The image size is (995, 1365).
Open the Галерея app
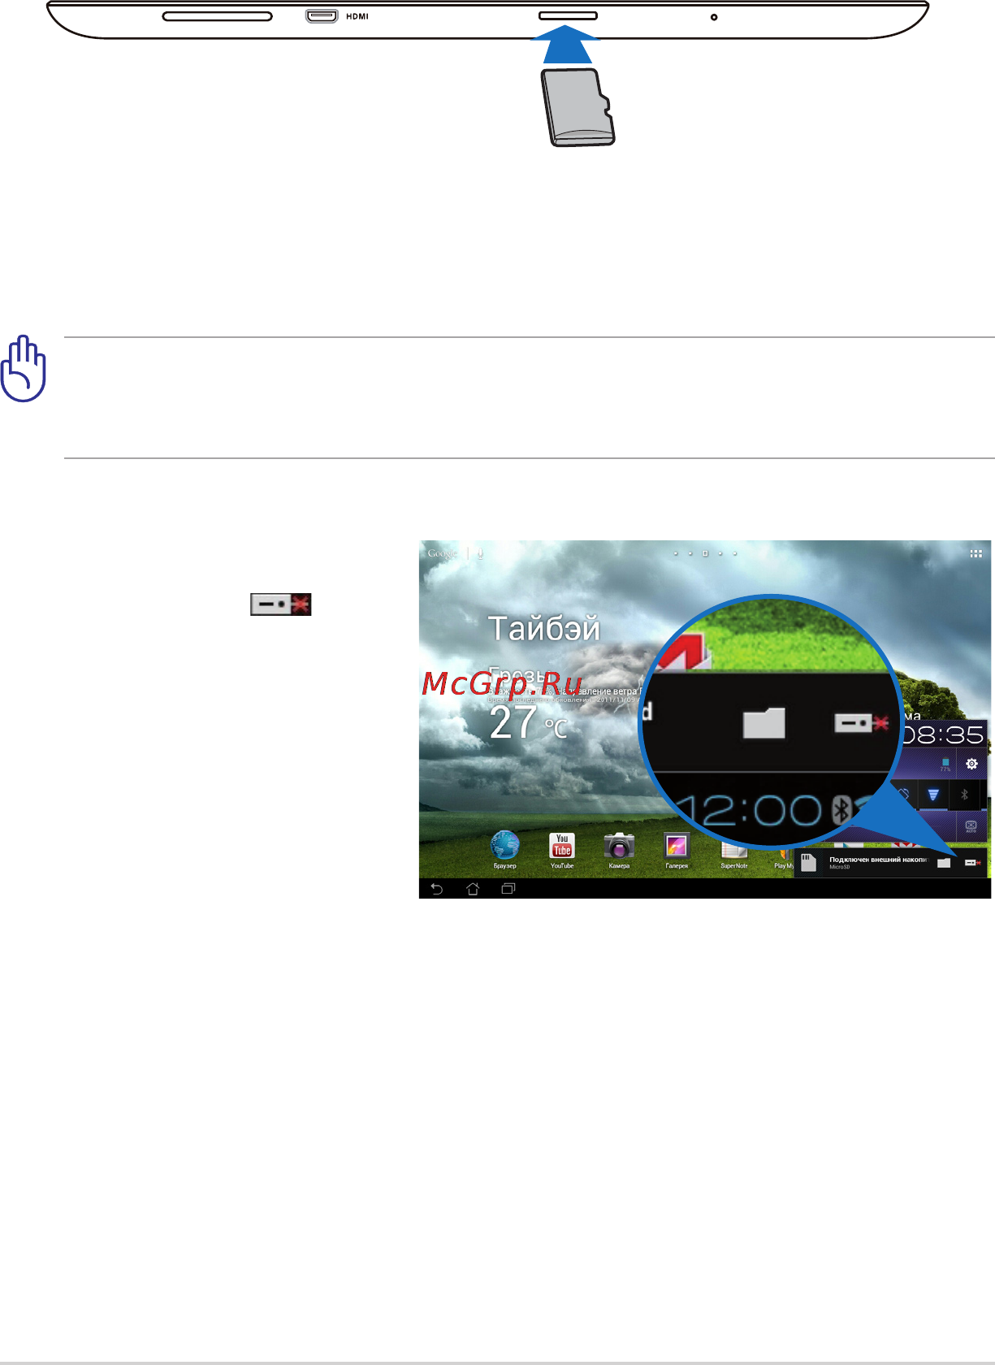pyautogui.click(x=677, y=849)
